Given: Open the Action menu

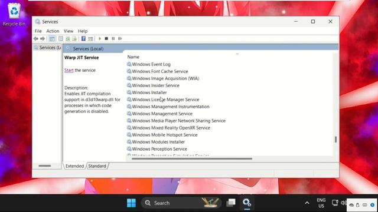Looking at the screenshot, I should (x=53, y=31).
